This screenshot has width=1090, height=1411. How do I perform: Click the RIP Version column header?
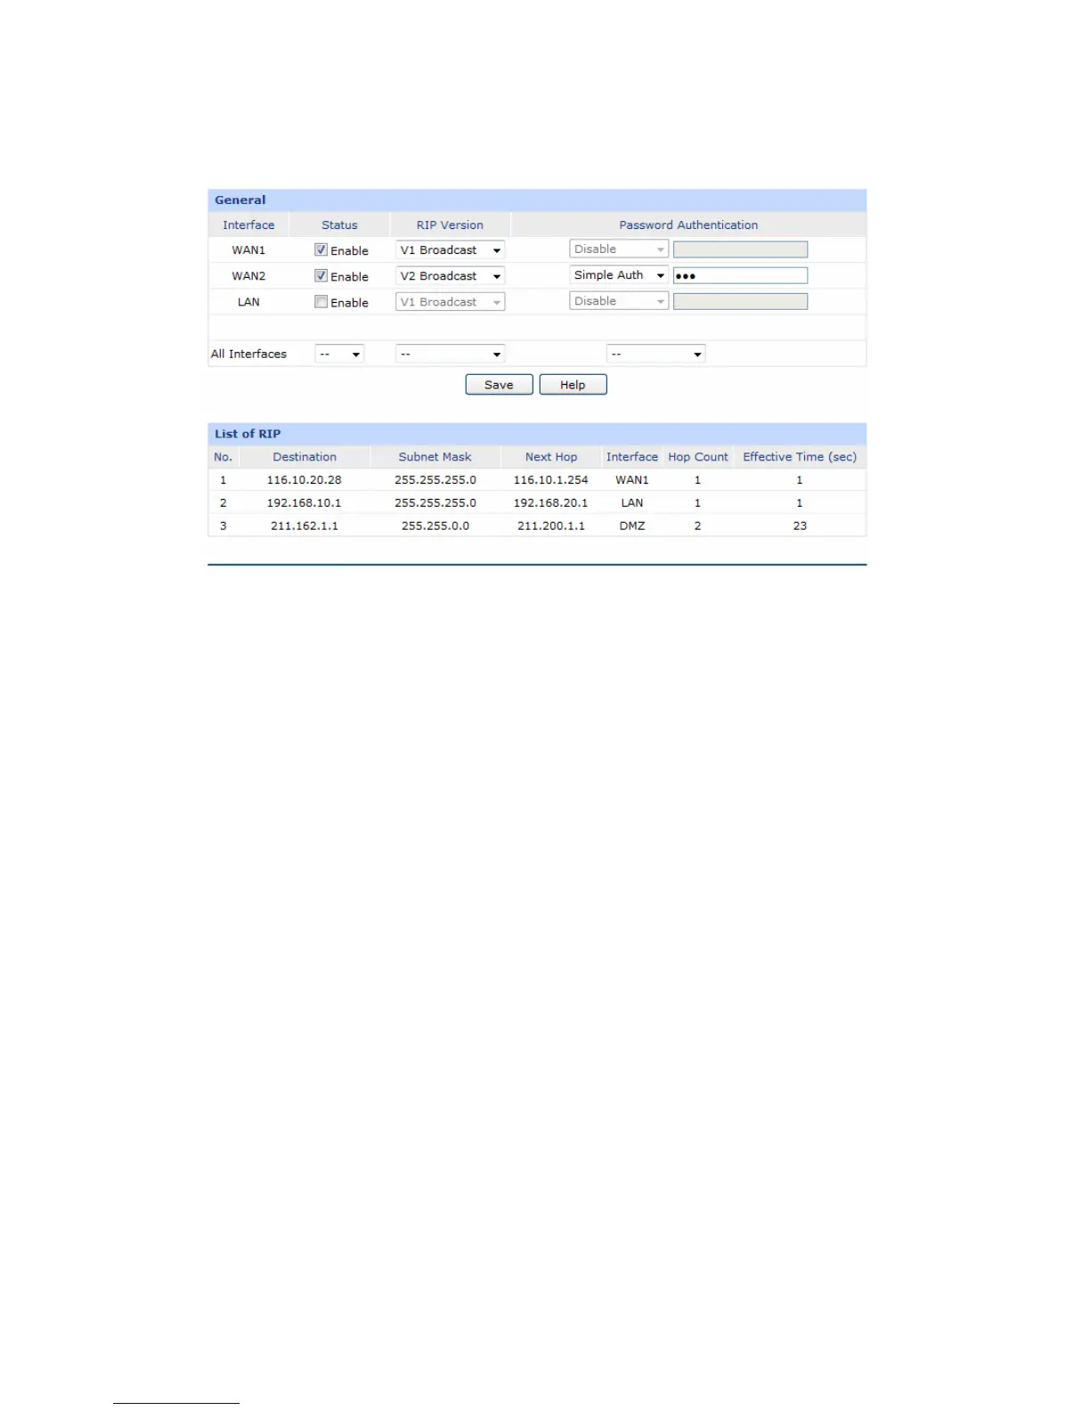click(450, 225)
